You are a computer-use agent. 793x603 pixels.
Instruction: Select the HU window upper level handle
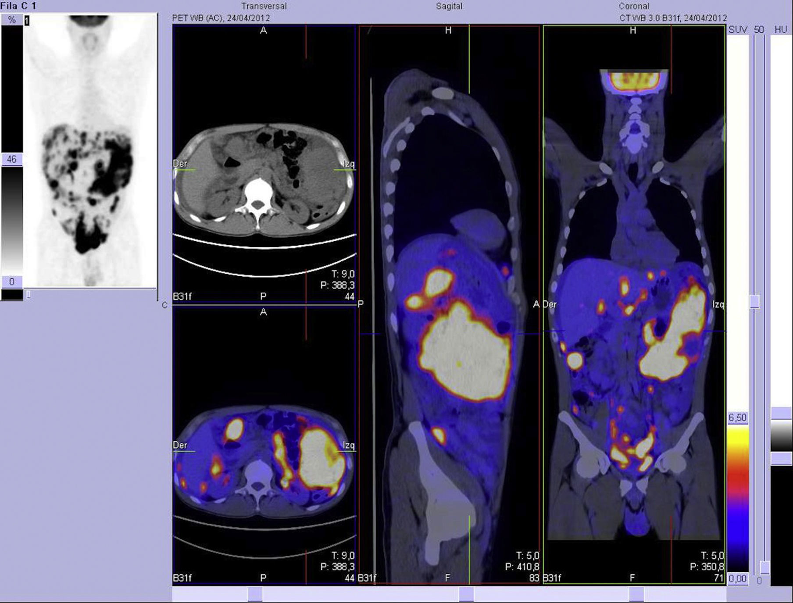pyautogui.click(x=781, y=413)
